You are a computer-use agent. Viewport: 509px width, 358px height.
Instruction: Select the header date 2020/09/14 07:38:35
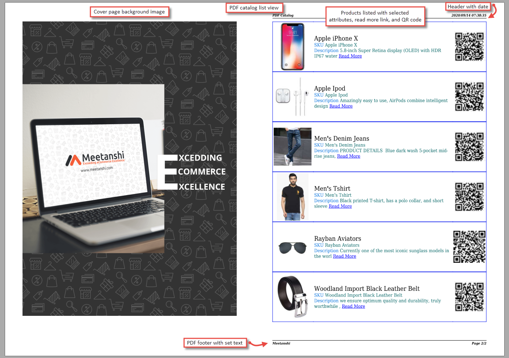pyautogui.click(x=469, y=15)
